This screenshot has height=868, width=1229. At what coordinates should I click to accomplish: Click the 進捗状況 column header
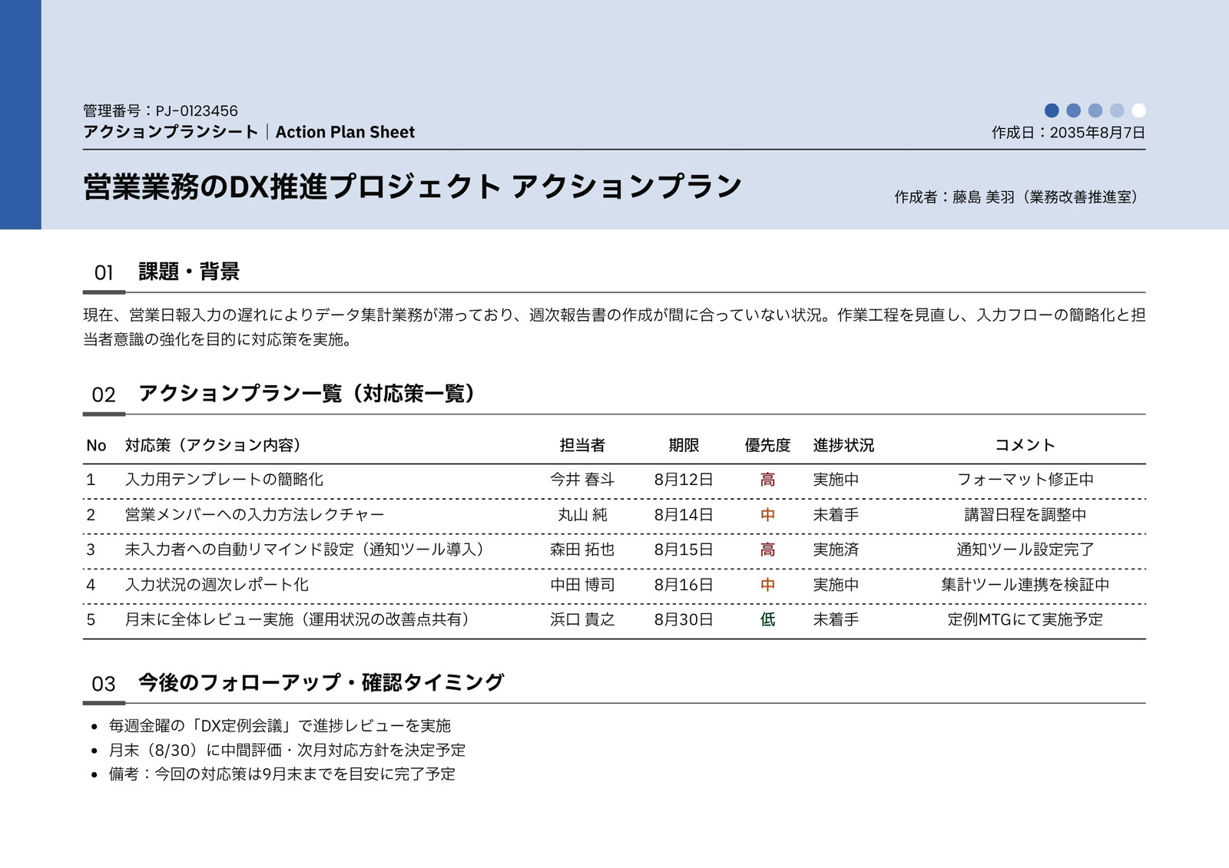point(843,445)
